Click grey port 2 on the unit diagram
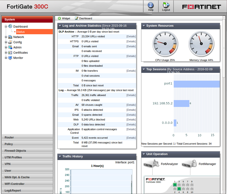 point(175,189)
